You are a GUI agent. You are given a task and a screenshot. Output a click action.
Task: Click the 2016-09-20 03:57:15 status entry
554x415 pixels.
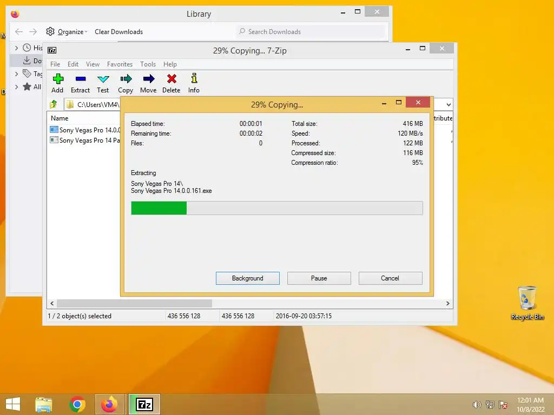coord(304,316)
